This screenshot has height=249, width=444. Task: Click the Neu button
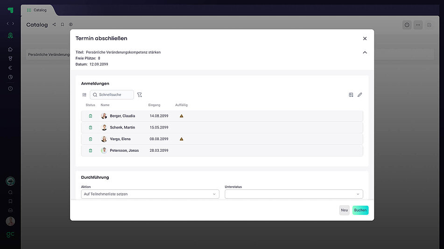tap(344, 210)
